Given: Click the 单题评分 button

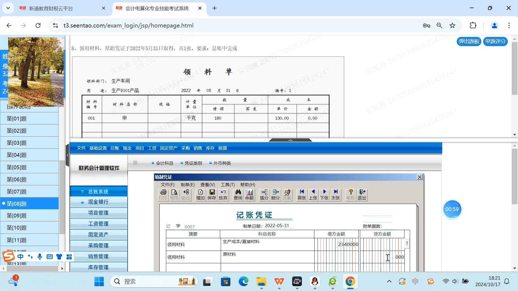Looking at the screenshot, I should 495,41.
